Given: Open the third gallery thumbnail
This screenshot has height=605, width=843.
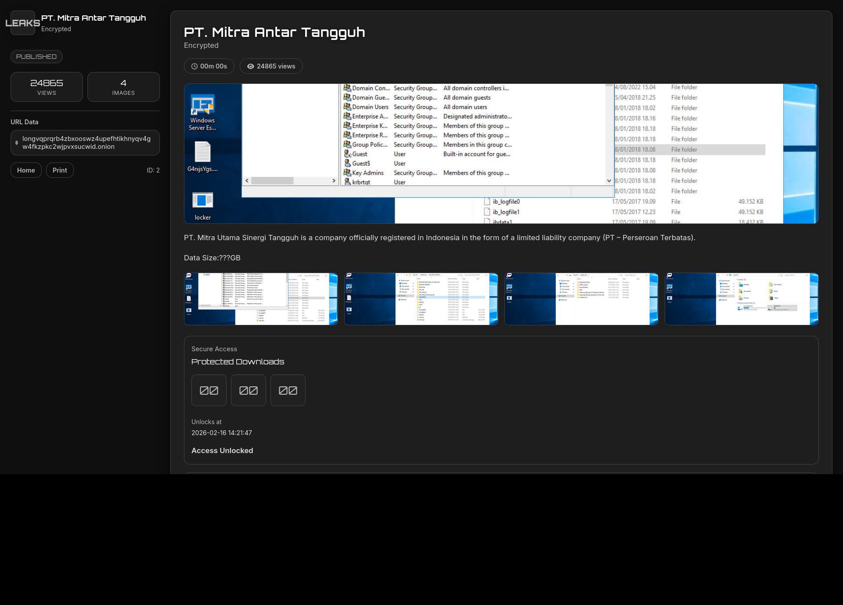Looking at the screenshot, I should (581, 299).
